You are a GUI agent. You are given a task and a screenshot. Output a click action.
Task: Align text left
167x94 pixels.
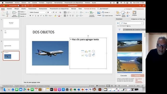click(x=65, y=16)
